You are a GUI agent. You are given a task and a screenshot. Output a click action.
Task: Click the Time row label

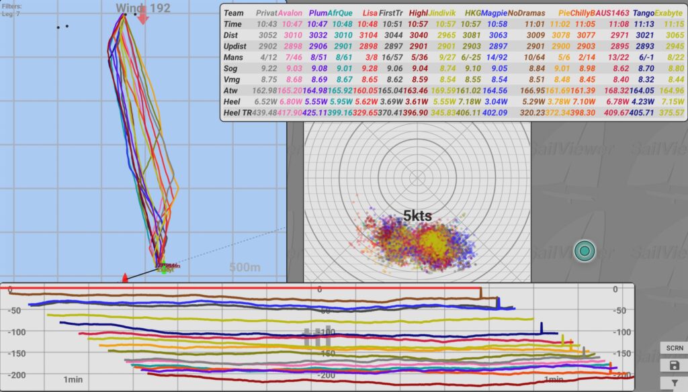[232, 24]
